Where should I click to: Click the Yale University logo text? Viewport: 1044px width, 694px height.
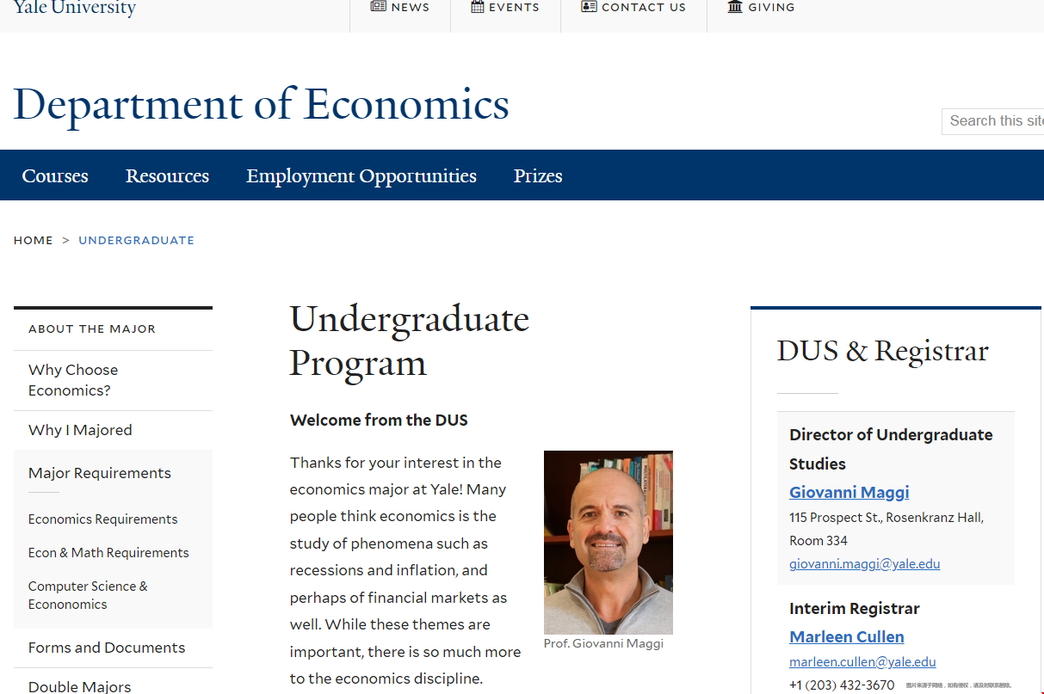click(x=75, y=8)
